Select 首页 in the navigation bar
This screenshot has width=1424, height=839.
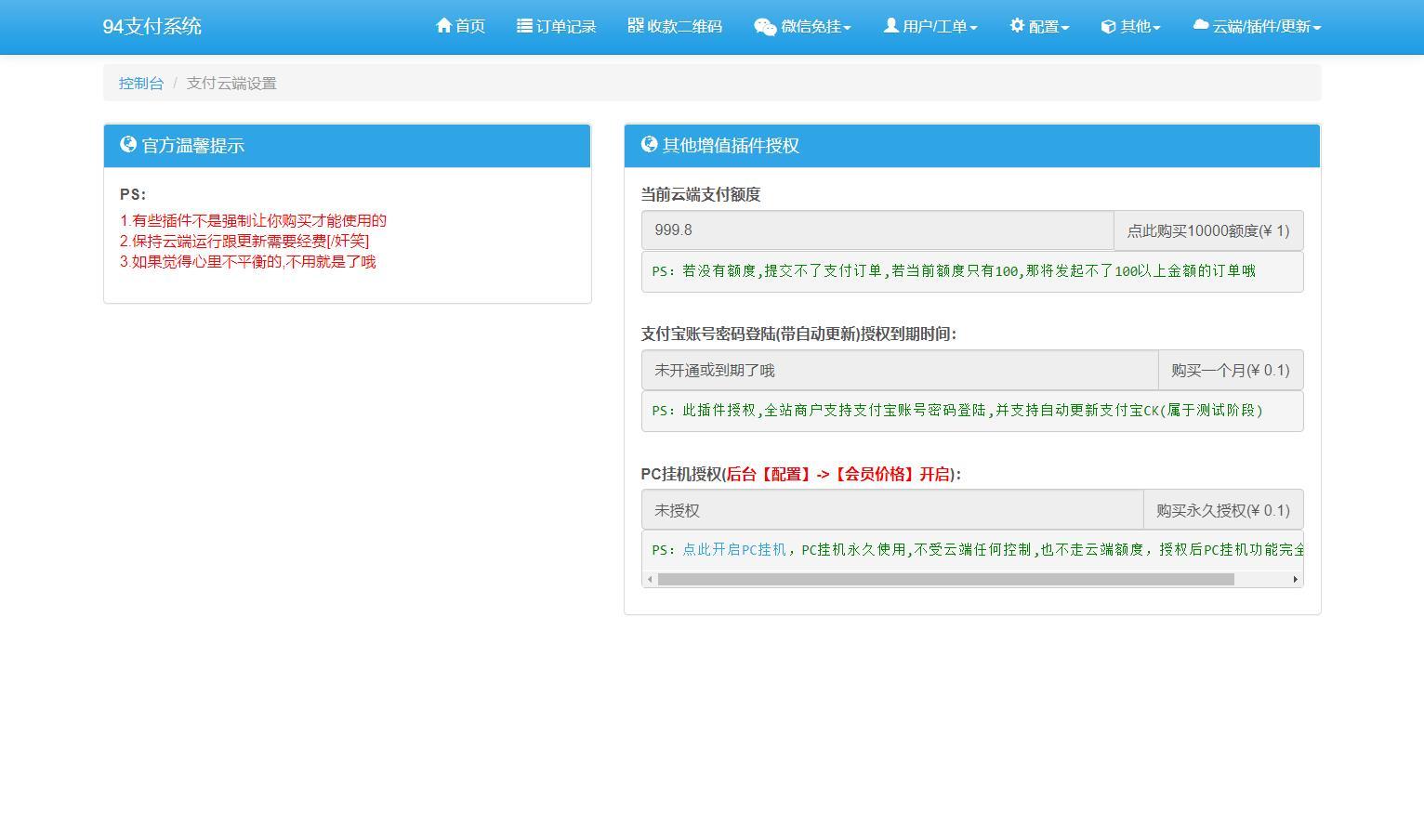pyautogui.click(x=460, y=26)
